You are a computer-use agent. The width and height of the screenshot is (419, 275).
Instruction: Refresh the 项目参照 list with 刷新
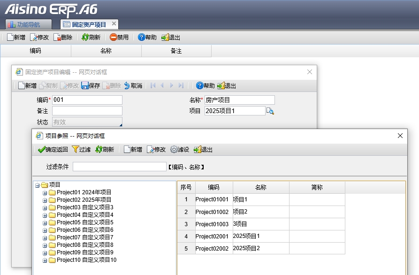(99, 149)
